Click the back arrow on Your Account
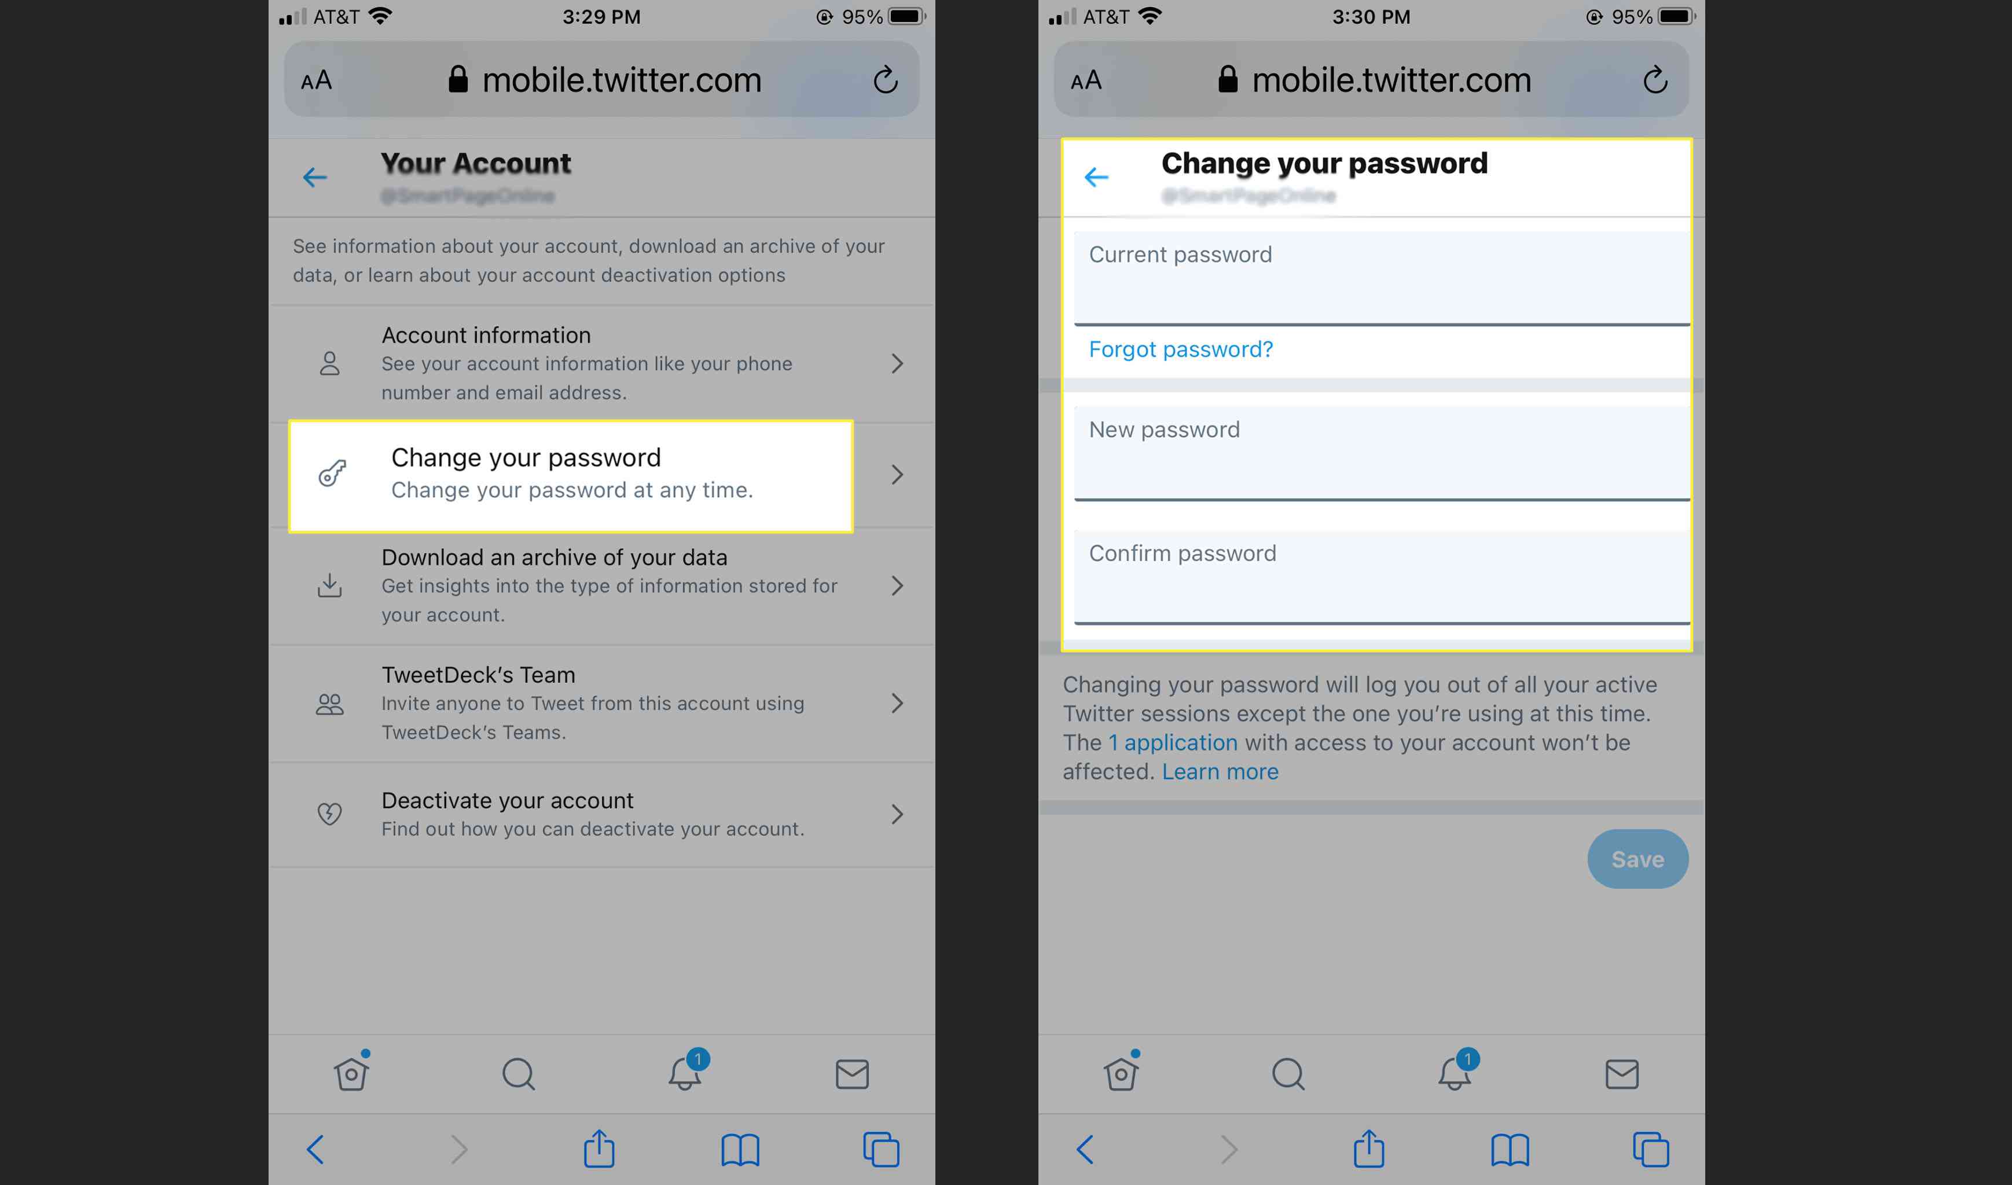2012x1185 pixels. point(317,175)
